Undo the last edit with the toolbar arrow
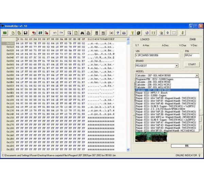204x182 pixels. click(x=55, y=33)
